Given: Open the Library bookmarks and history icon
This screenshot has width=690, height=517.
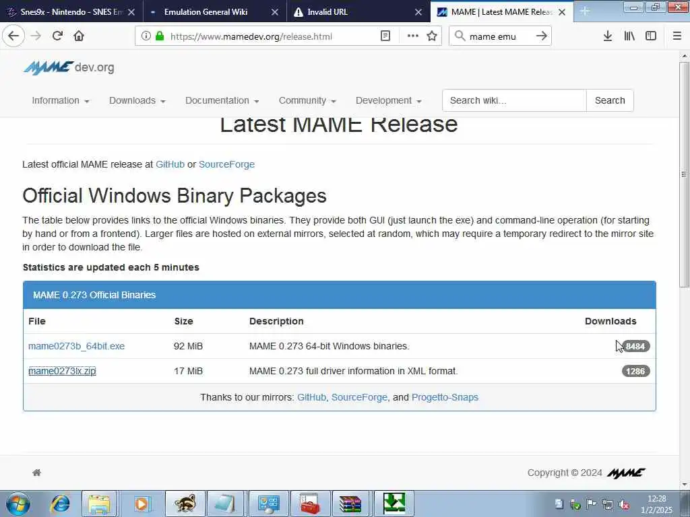Looking at the screenshot, I should pyautogui.click(x=629, y=36).
